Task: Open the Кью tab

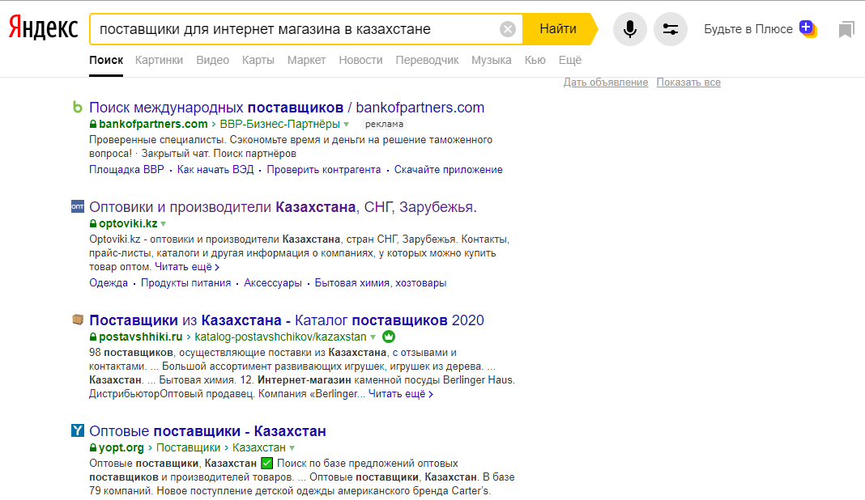Action: tap(535, 60)
